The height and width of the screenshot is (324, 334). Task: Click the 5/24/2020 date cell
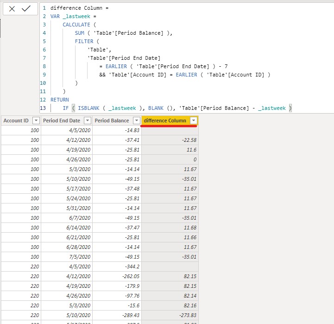pos(67,198)
